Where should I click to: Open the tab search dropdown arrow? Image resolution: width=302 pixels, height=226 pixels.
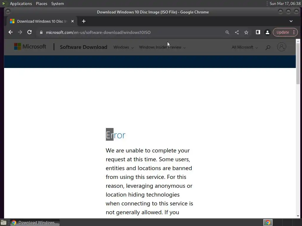click(x=291, y=21)
